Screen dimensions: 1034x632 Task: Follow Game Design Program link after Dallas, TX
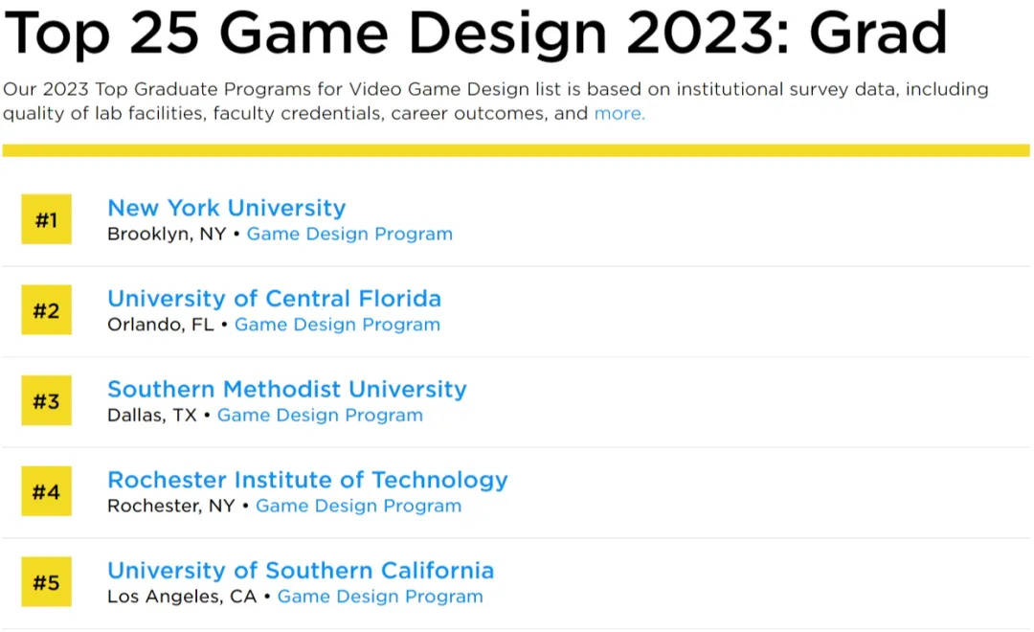coord(320,416)
